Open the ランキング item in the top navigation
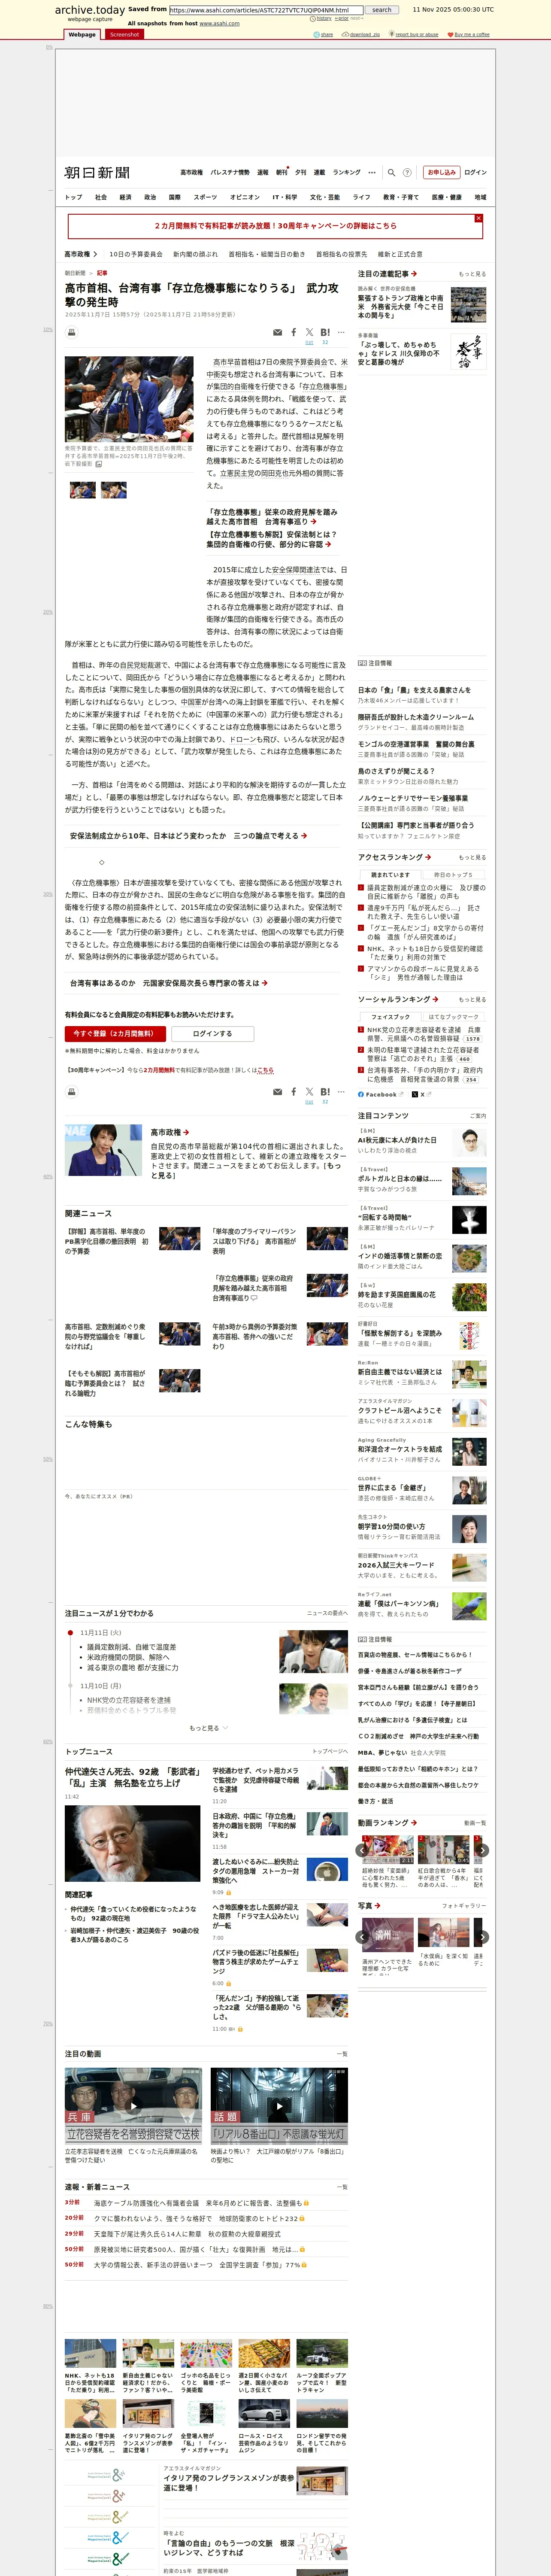 click(346, 172)
